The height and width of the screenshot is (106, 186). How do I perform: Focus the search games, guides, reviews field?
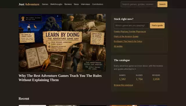click(139, 4)
